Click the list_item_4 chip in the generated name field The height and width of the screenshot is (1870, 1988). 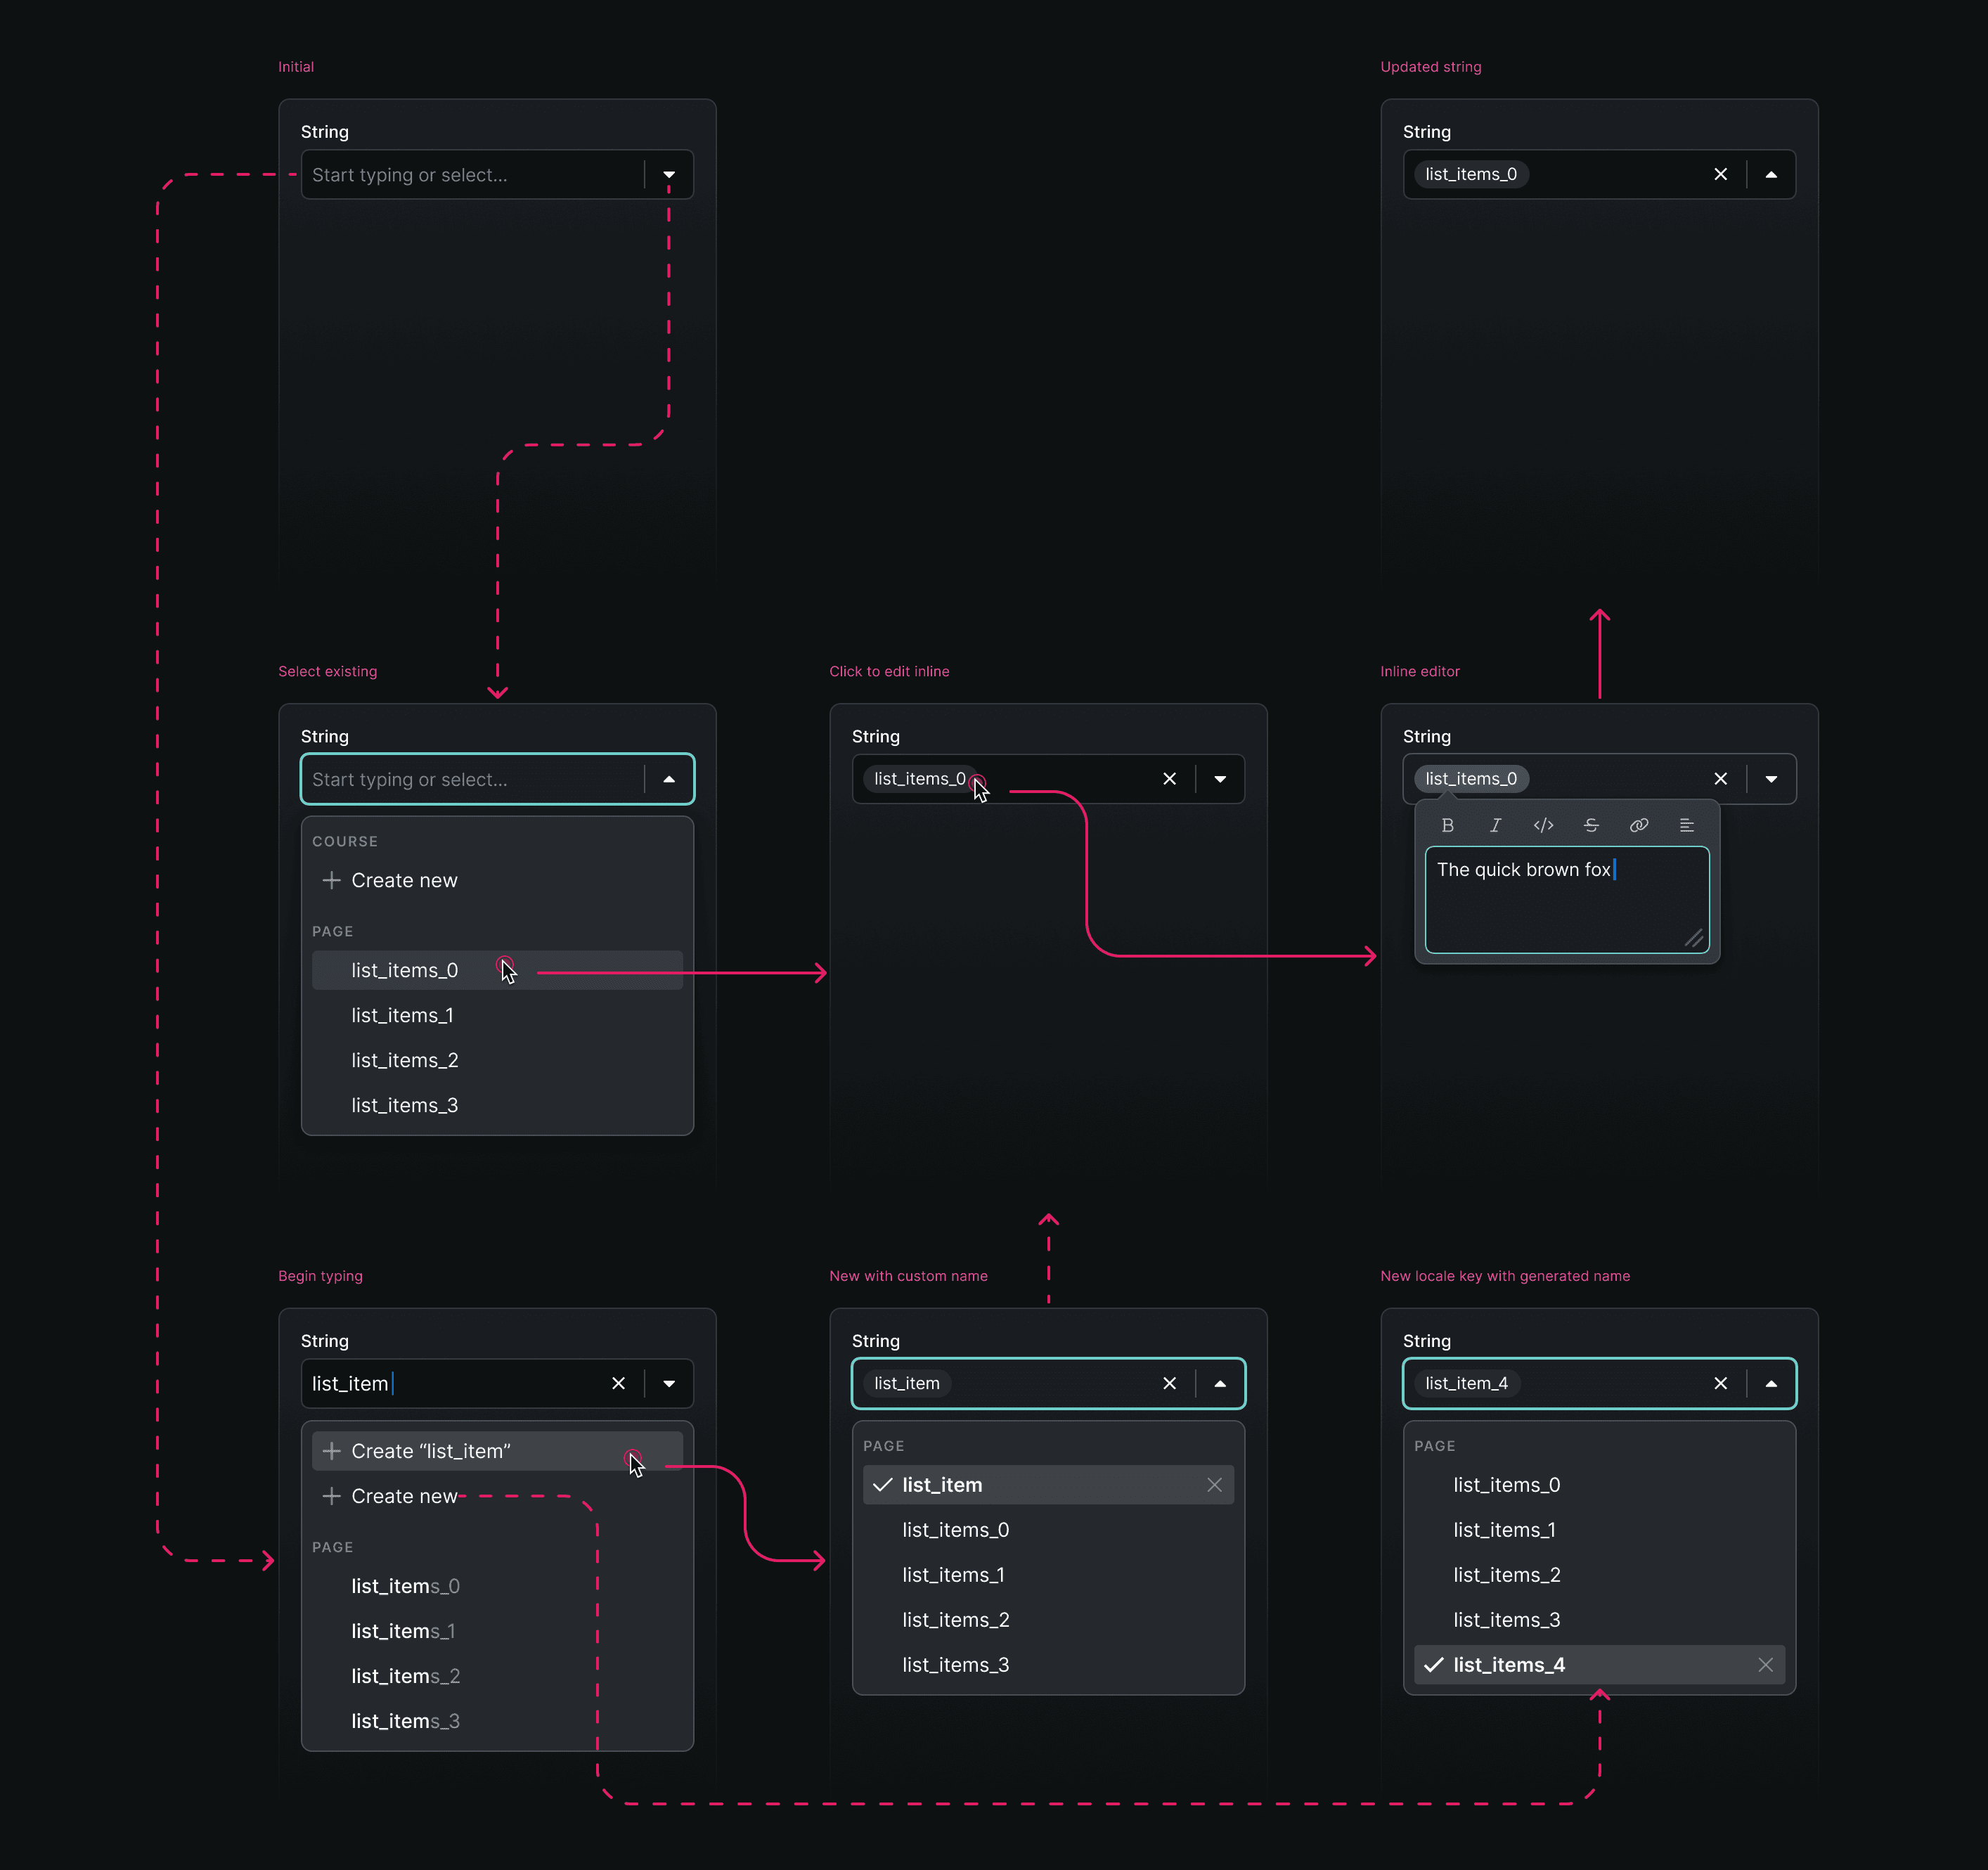1466,1383
